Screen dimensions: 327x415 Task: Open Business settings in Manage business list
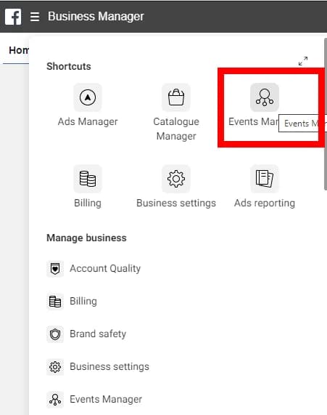click(109, 366)
